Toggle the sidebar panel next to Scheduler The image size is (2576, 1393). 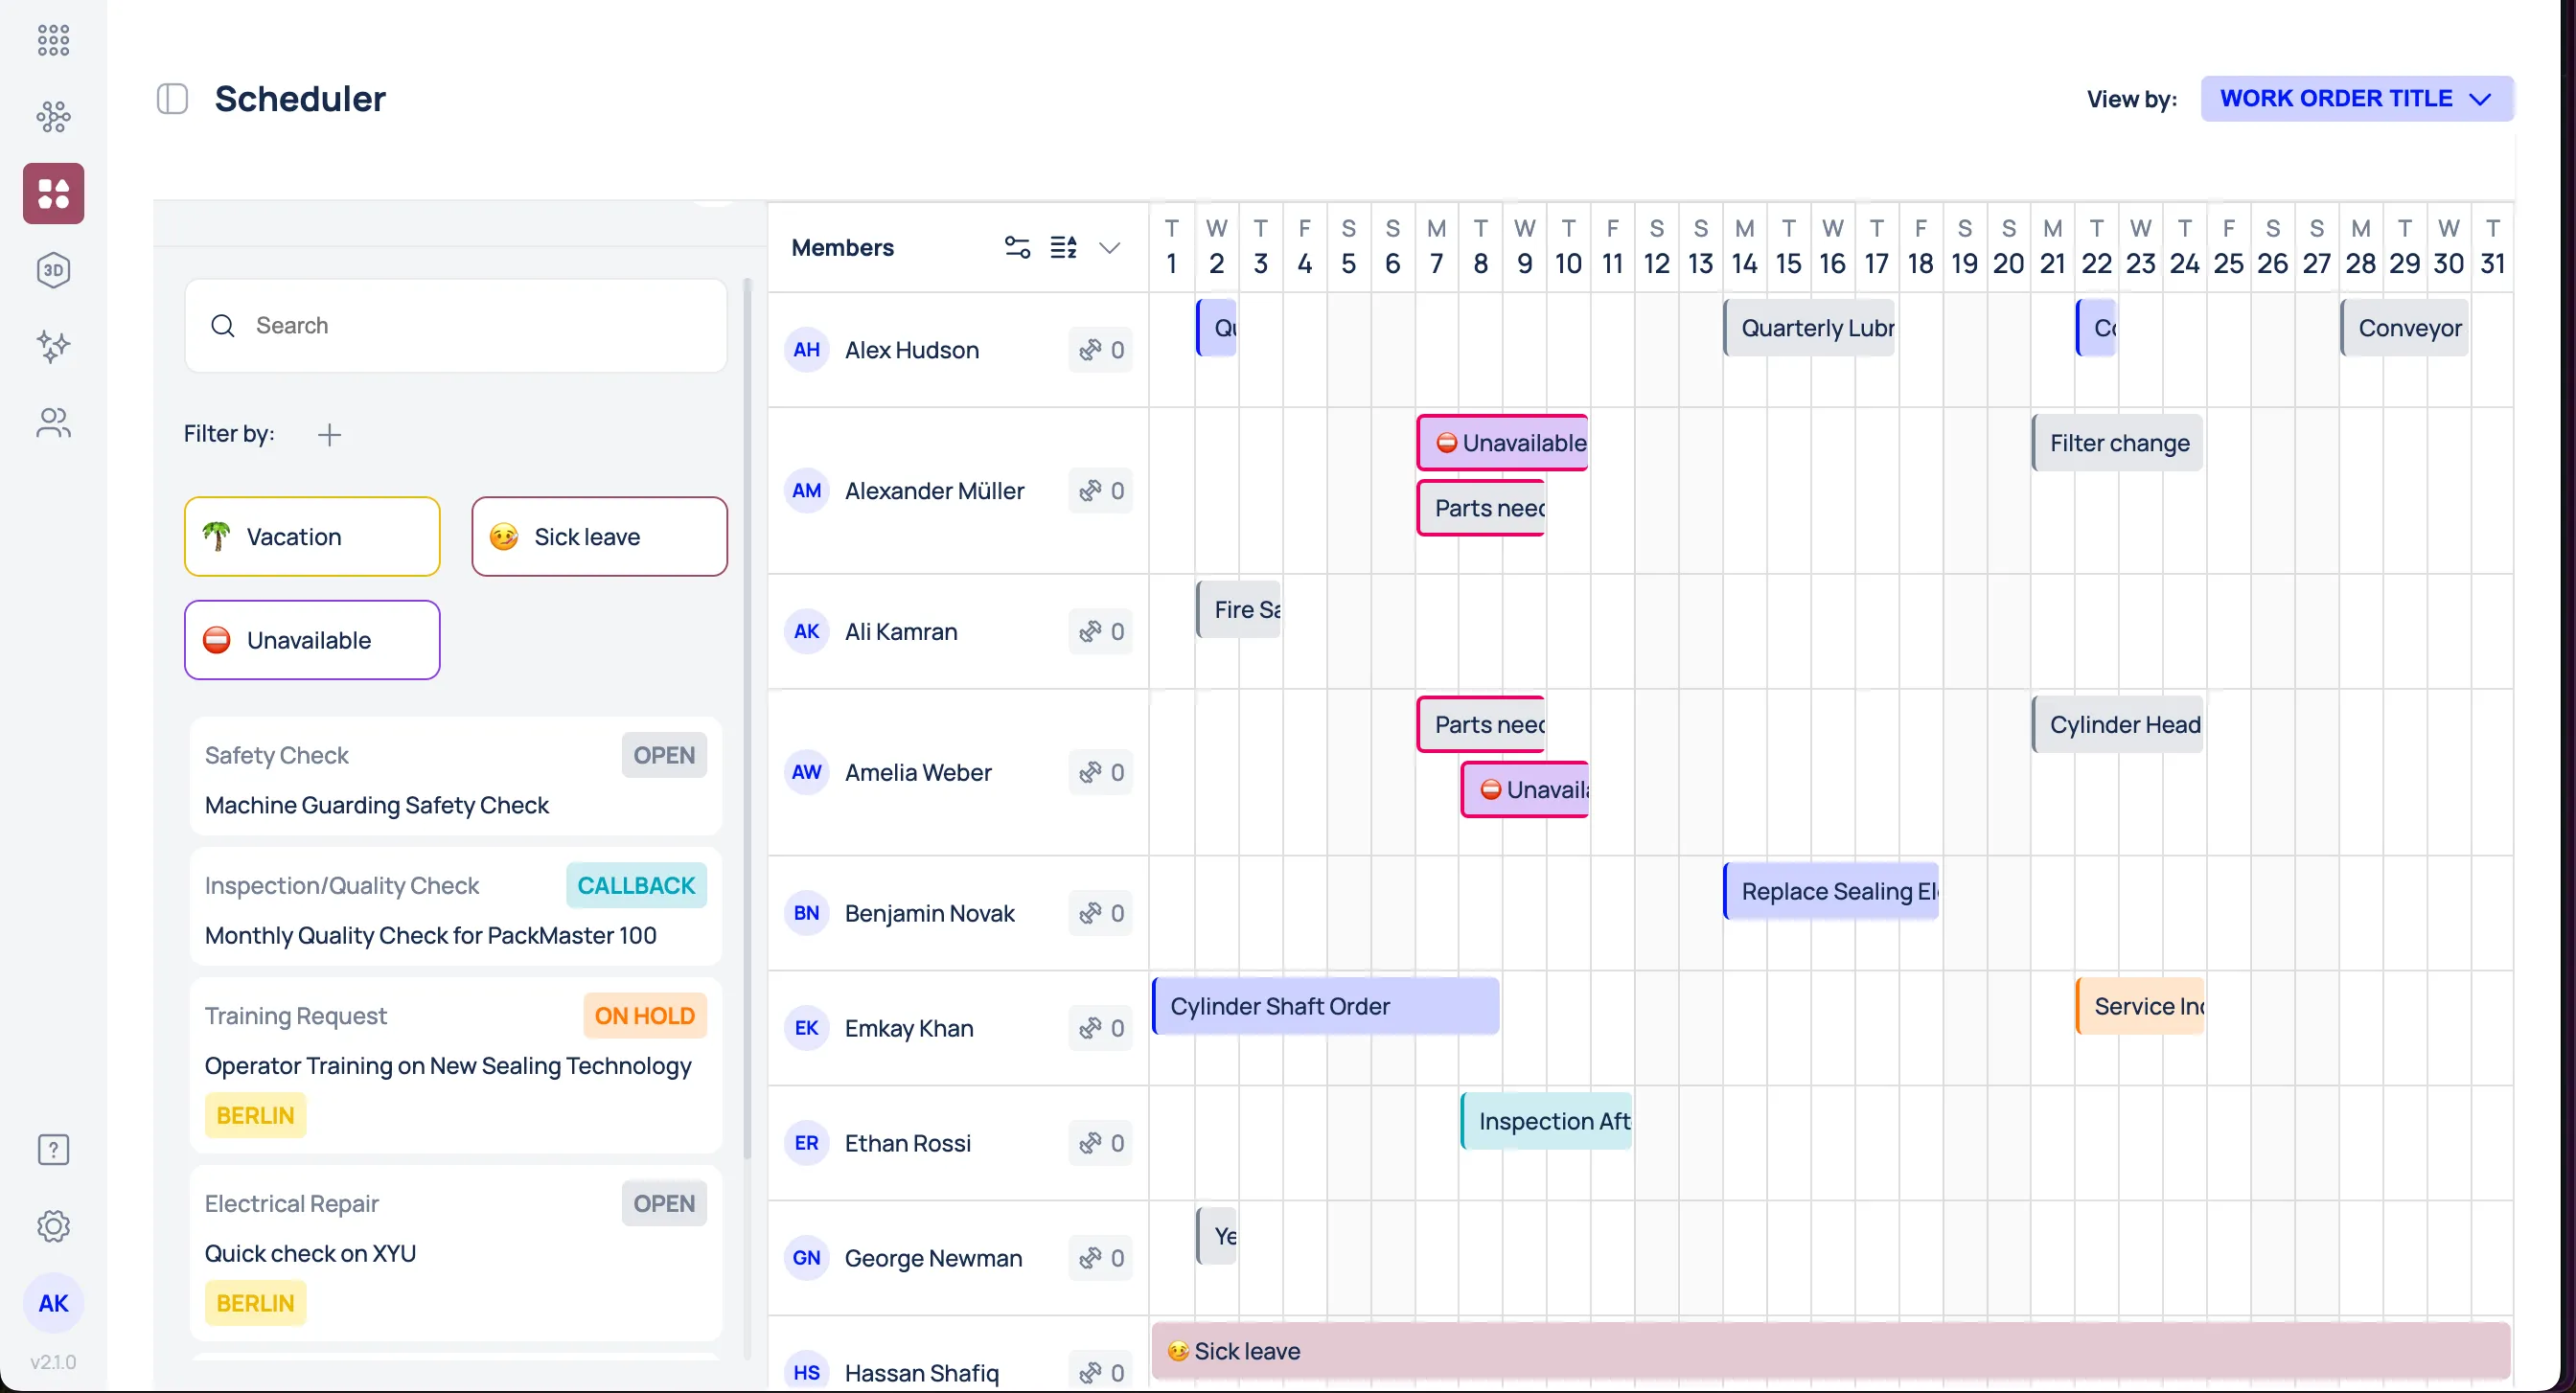point(172,99)
